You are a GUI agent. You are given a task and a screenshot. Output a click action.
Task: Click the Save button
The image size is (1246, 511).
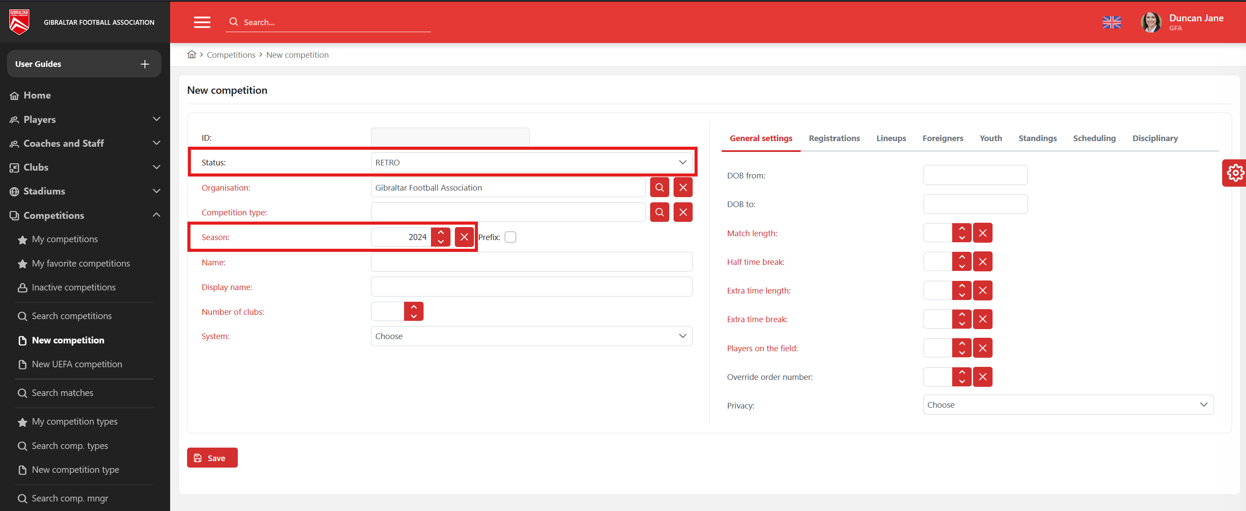click(x=212, y=458)
